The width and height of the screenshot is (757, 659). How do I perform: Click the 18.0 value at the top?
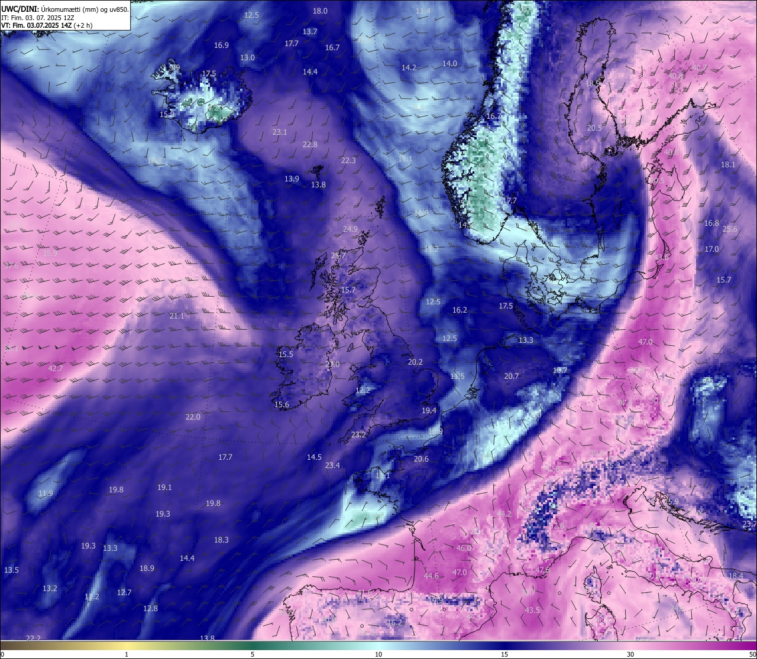click(320, 11)
